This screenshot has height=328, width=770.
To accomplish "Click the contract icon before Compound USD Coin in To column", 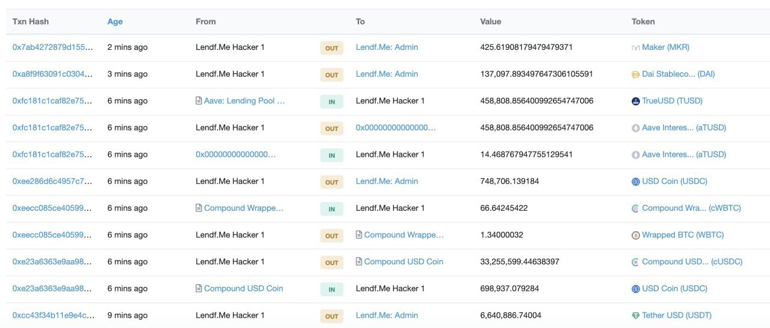I will [x=359, y=262].
